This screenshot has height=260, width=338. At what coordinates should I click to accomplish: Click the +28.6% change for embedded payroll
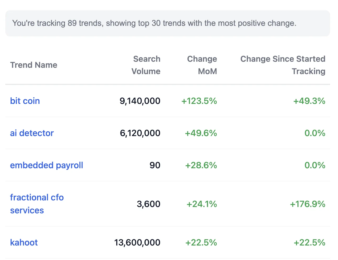[201, 165]
